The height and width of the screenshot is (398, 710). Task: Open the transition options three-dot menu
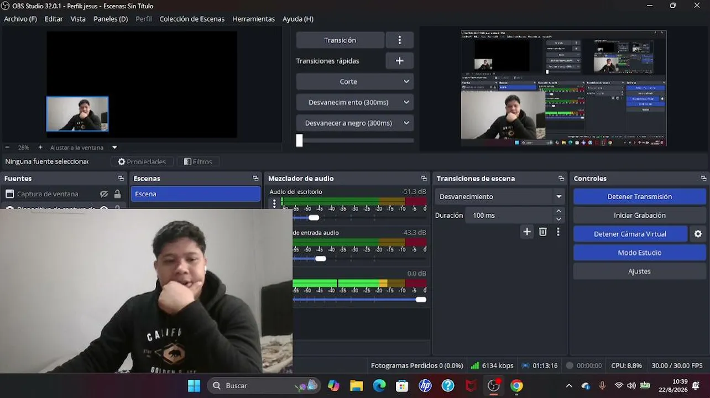tap(399, 40)
